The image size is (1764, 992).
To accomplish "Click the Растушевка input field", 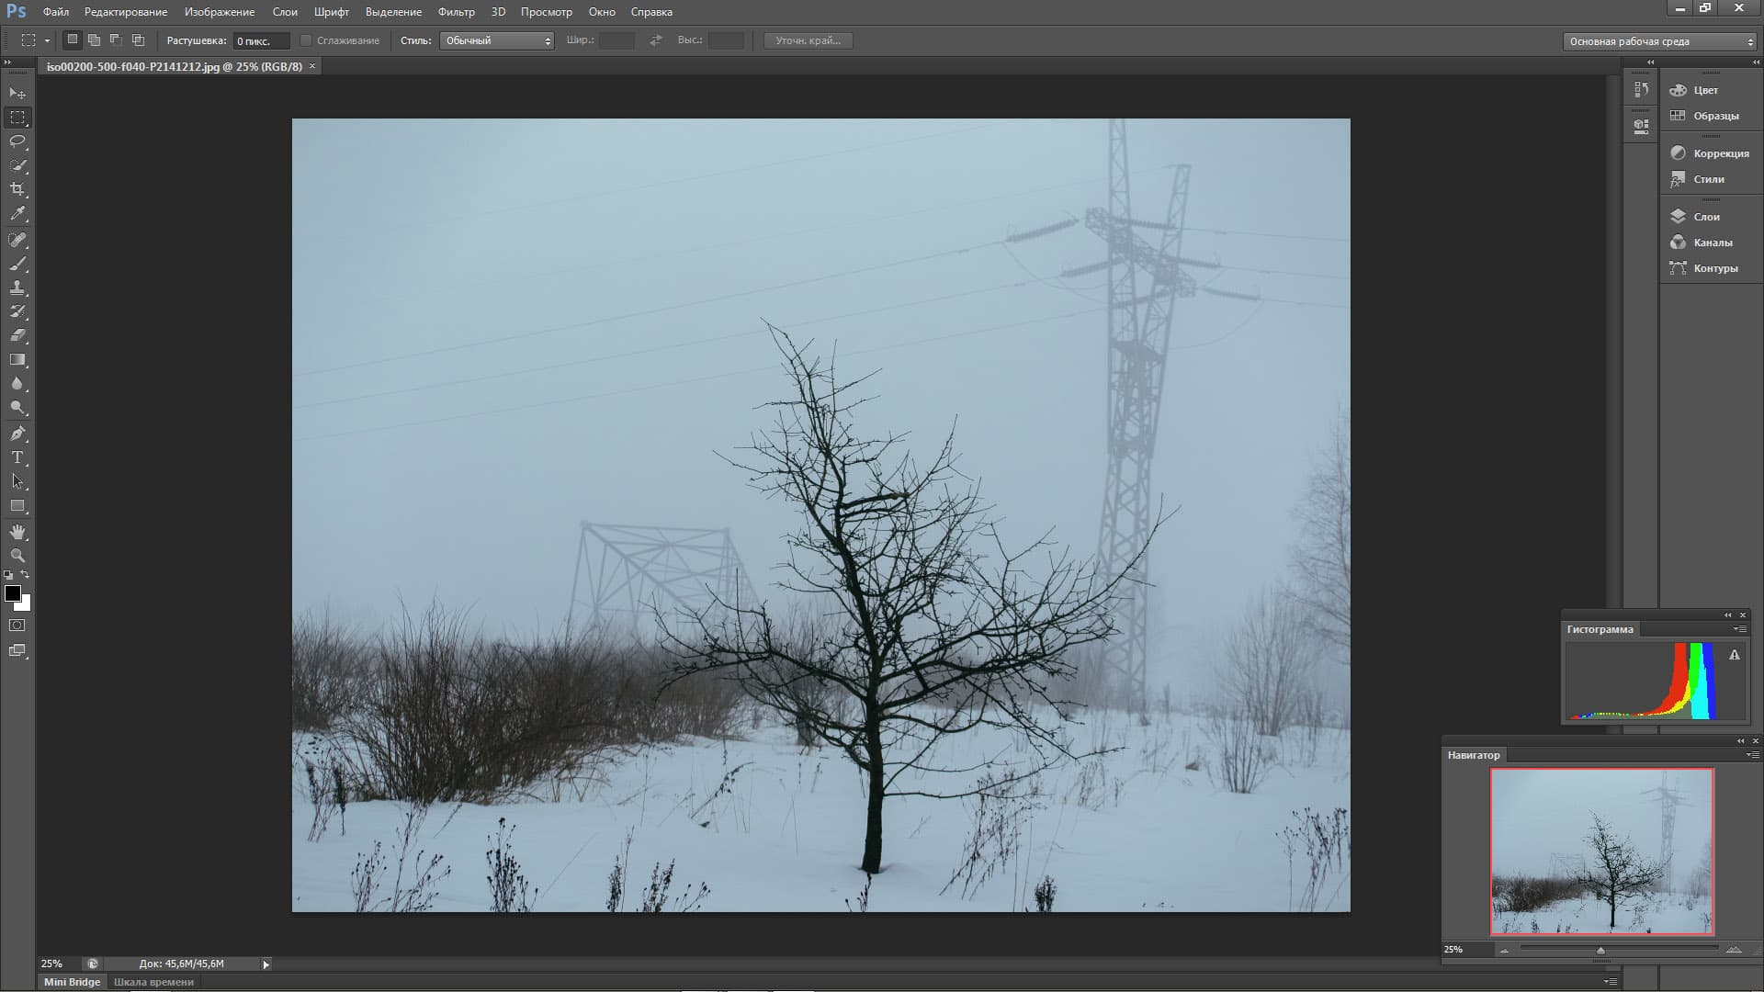I will click(260, 41).
